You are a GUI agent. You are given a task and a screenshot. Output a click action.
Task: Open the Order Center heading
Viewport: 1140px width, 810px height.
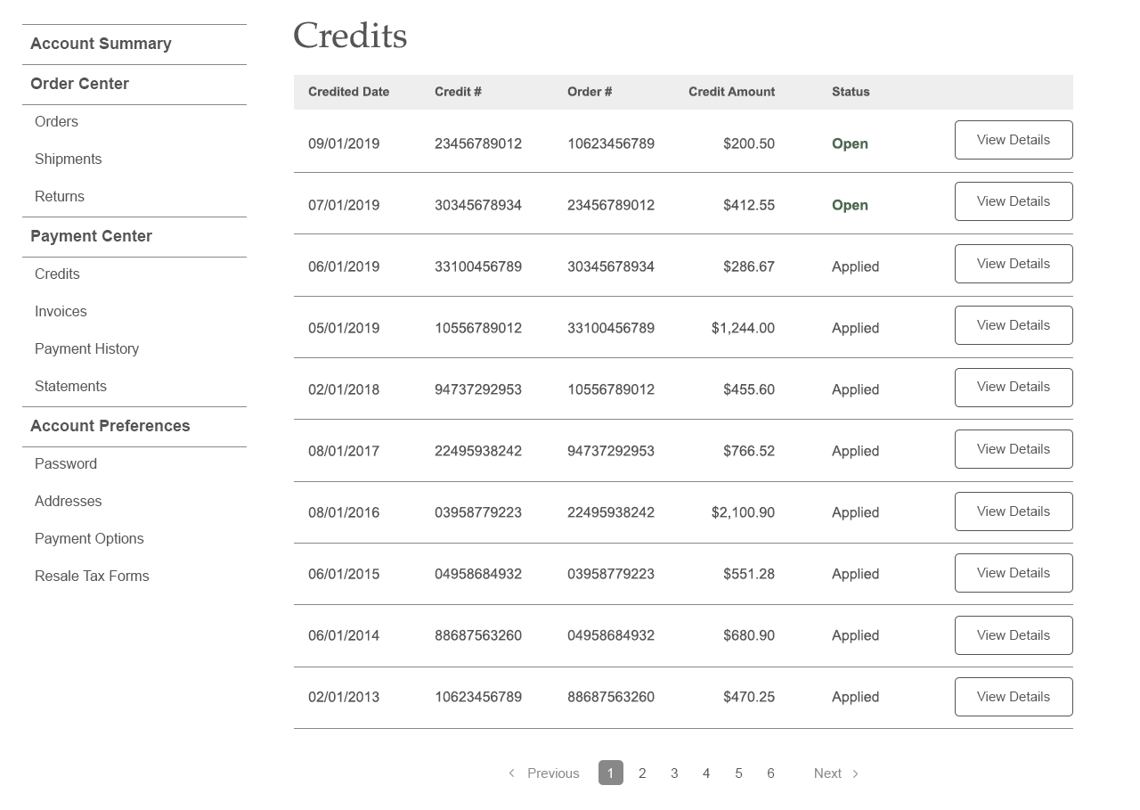[x=79, y=84]
